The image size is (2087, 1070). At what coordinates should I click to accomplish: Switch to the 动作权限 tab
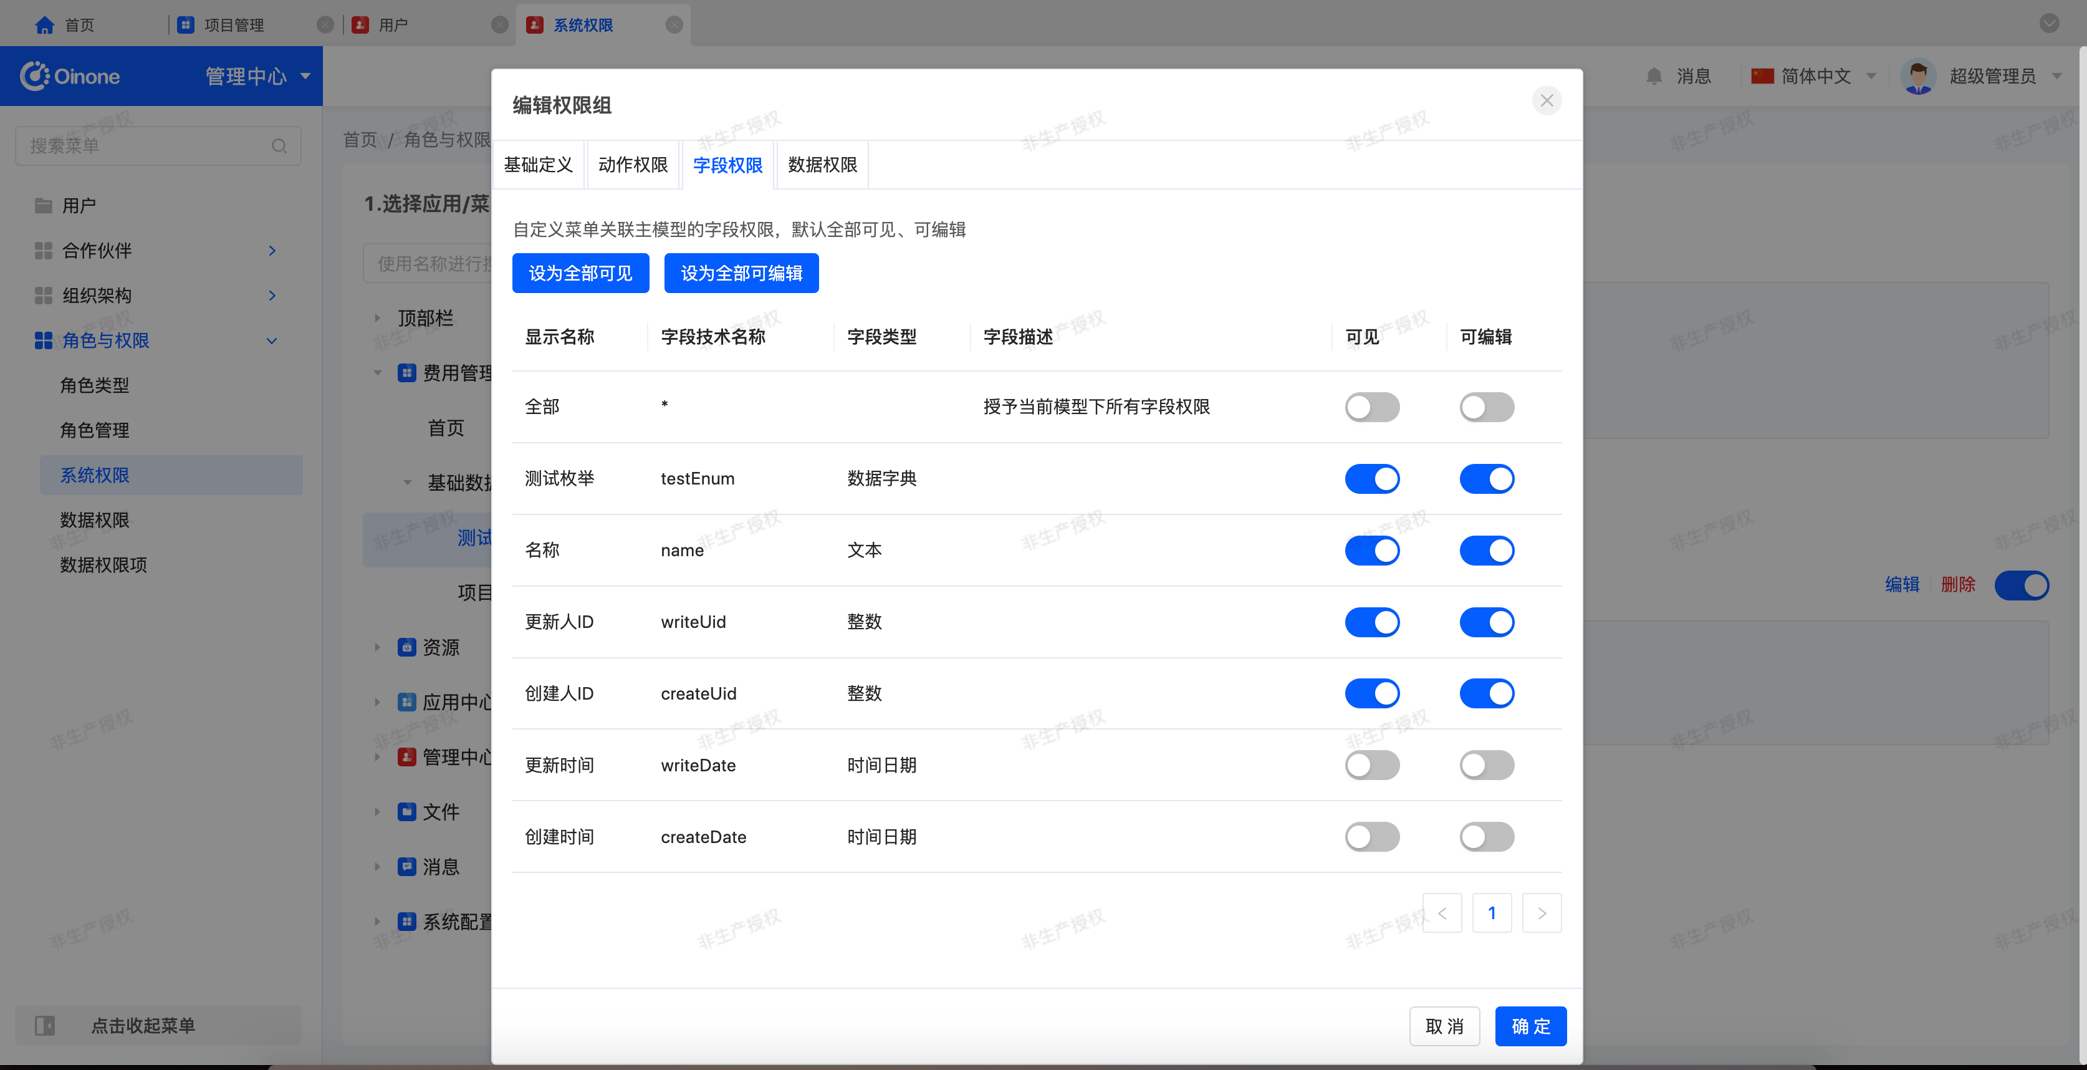(x=633, y=165)
